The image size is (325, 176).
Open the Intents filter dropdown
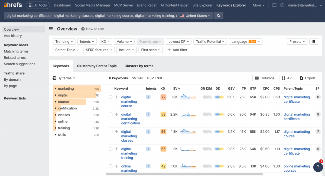[87, 41]
